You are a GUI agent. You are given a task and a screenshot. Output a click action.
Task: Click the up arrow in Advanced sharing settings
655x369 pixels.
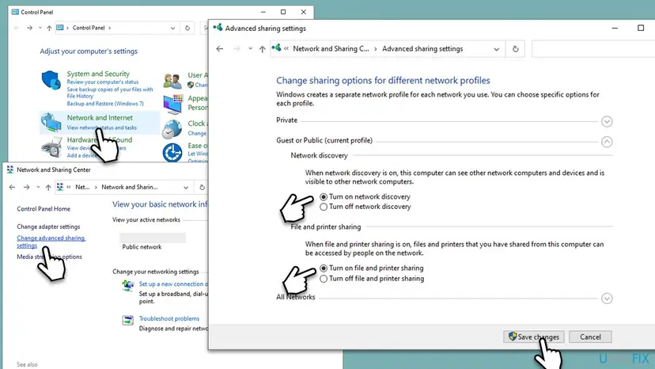[x=263, y=49]
